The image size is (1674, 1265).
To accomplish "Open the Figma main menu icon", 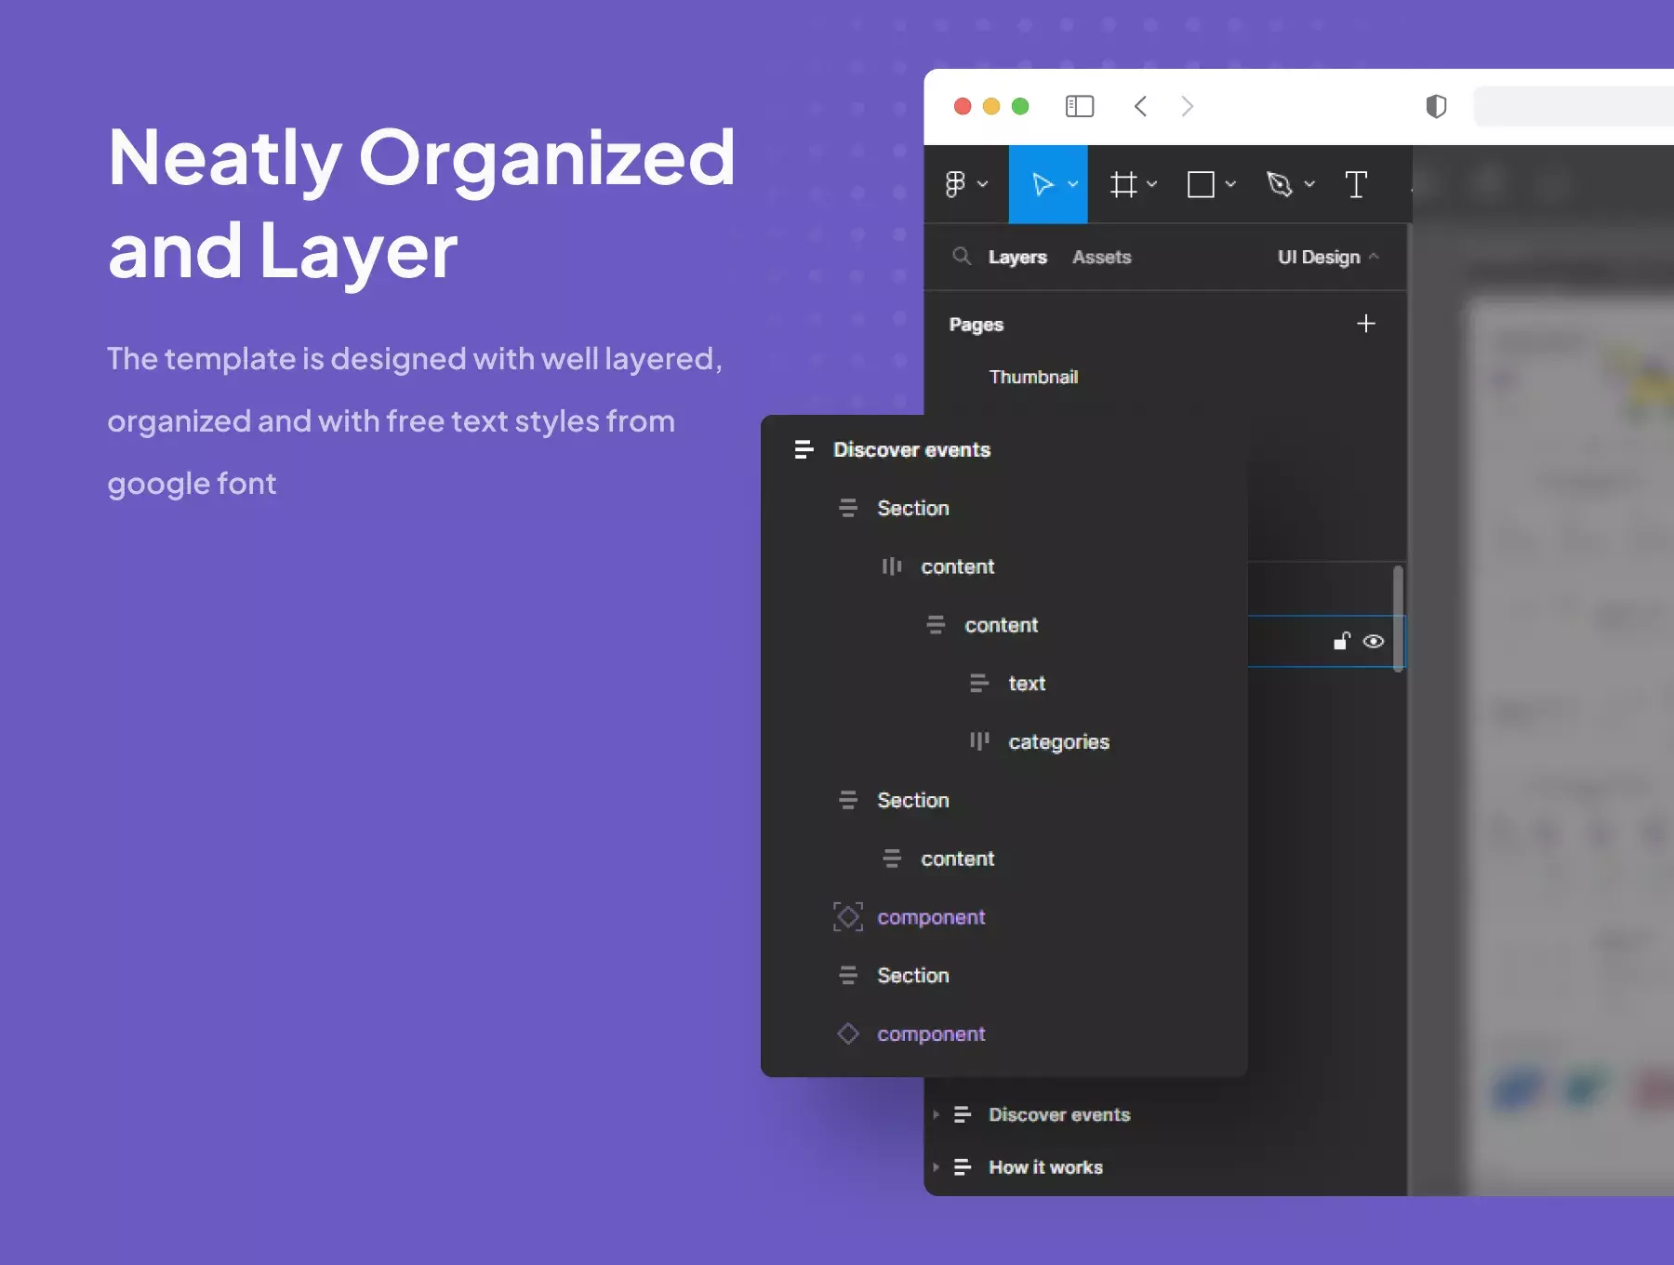I will coord(955,184).
